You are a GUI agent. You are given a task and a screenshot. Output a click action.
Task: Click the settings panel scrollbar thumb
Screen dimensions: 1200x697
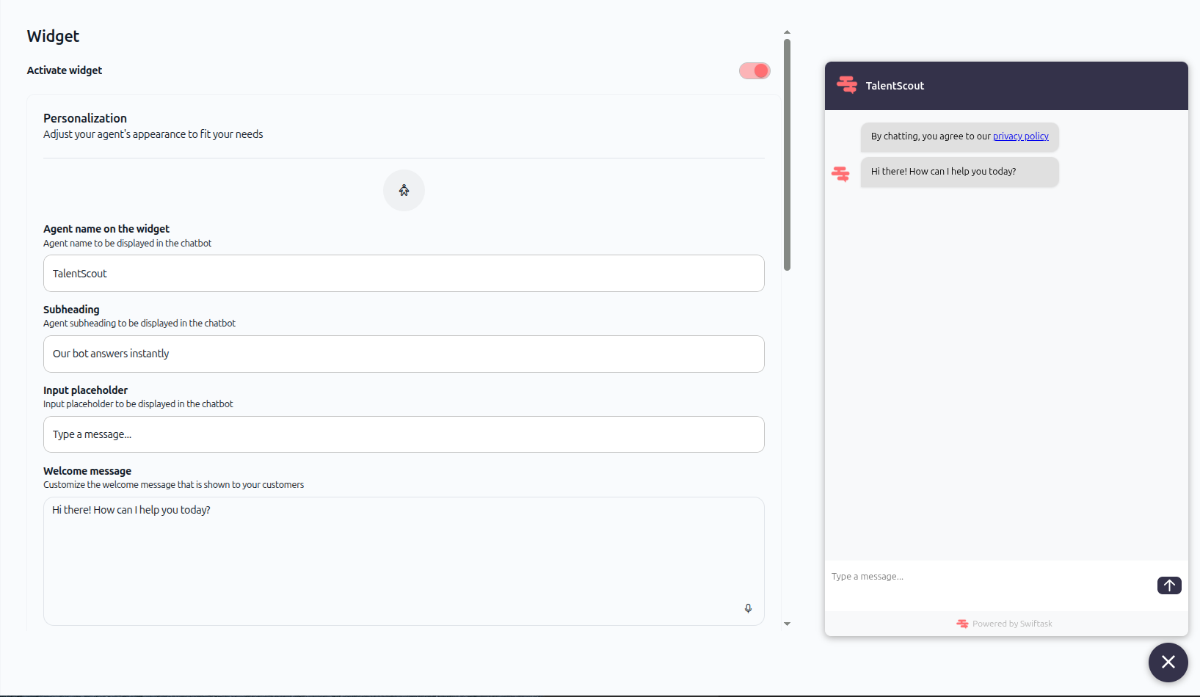(x=787, y=155)
